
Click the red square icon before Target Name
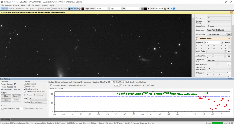coord(82,9)
